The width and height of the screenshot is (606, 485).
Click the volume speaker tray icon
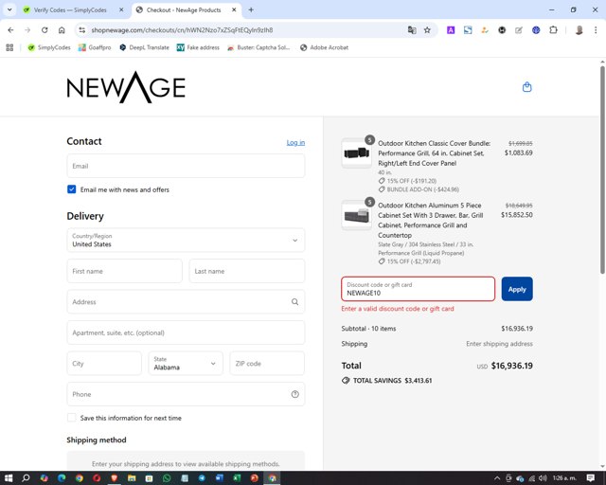pyautogui.click(x=543, y=478)
